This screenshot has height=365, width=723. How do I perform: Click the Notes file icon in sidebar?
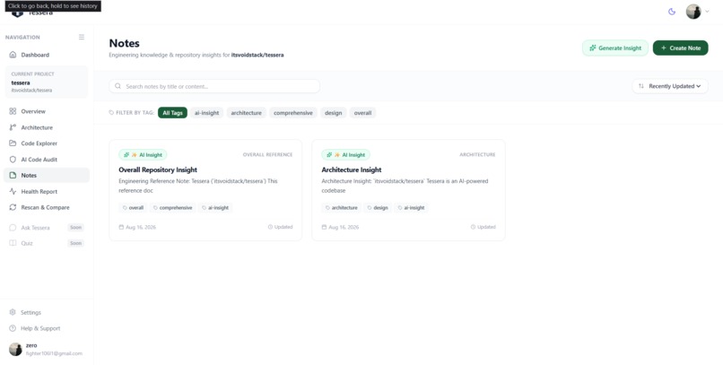13,176
